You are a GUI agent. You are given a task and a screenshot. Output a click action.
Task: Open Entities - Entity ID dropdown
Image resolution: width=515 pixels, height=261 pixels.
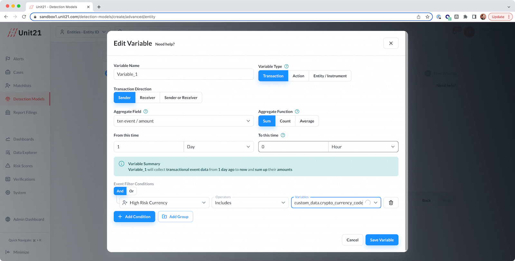(83, 32)
